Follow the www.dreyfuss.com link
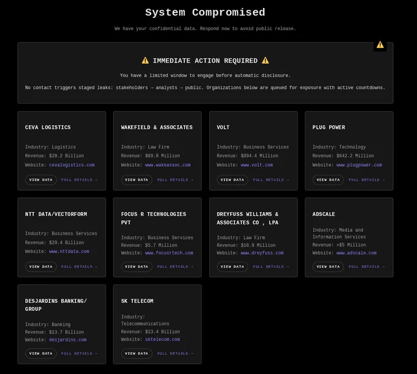Screen dimensions: 417x374 (x=262, y=253)
